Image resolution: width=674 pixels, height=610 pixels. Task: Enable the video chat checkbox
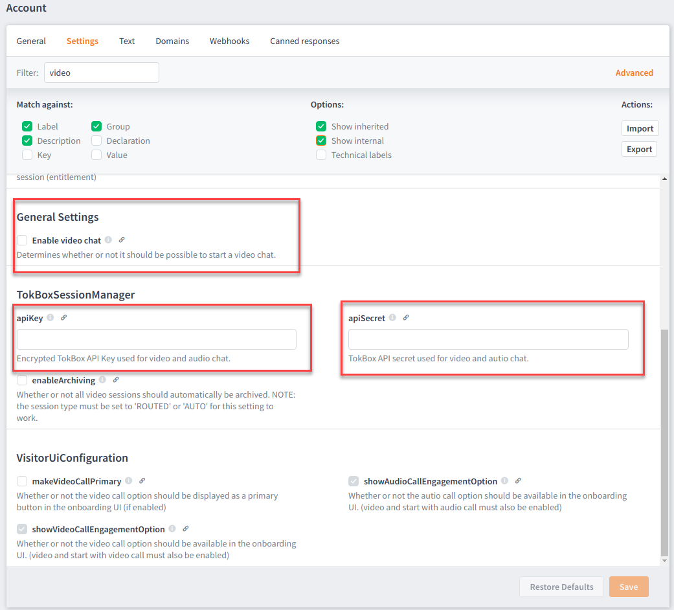(x=22, y=240)
